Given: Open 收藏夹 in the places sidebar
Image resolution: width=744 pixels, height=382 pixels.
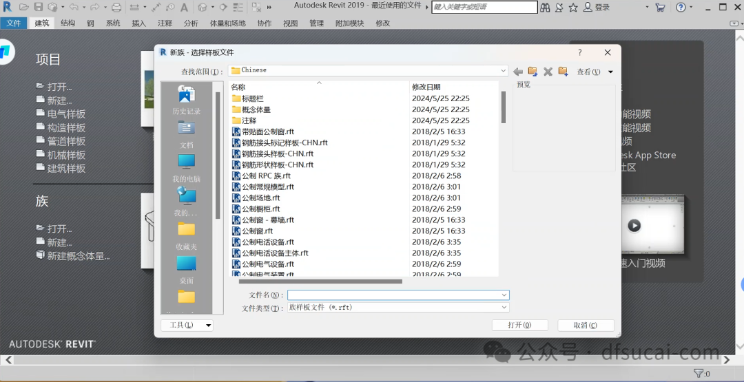Looking at the screenshot, I should [x=187, y=236].
